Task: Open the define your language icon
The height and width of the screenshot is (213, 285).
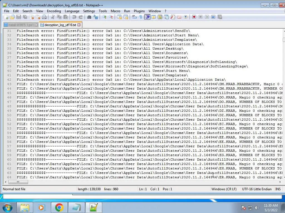Action: [x=154, y=17]
